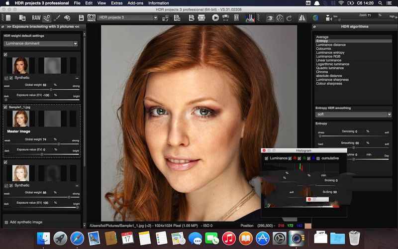
Task: Click the Smoothing slider in Entropy panel
Action: [353, 148]
